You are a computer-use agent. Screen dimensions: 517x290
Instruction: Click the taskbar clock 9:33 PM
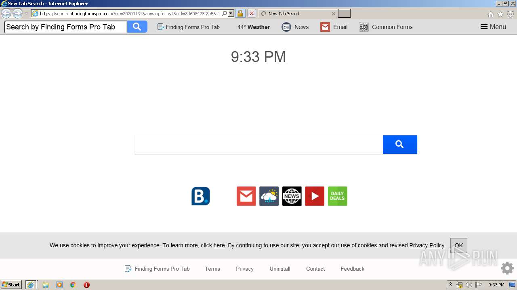[496, 285]
